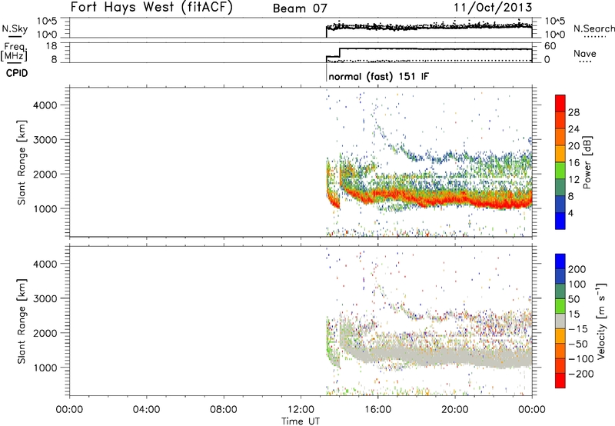Pick Velocity colorbar segment between 100 and 200
The image size is (615, 426).
560,277
